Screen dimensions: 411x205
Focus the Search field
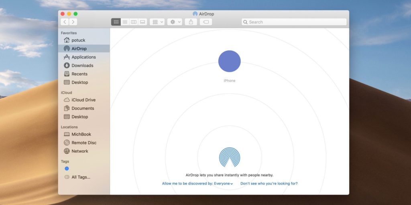coord(294,22)
